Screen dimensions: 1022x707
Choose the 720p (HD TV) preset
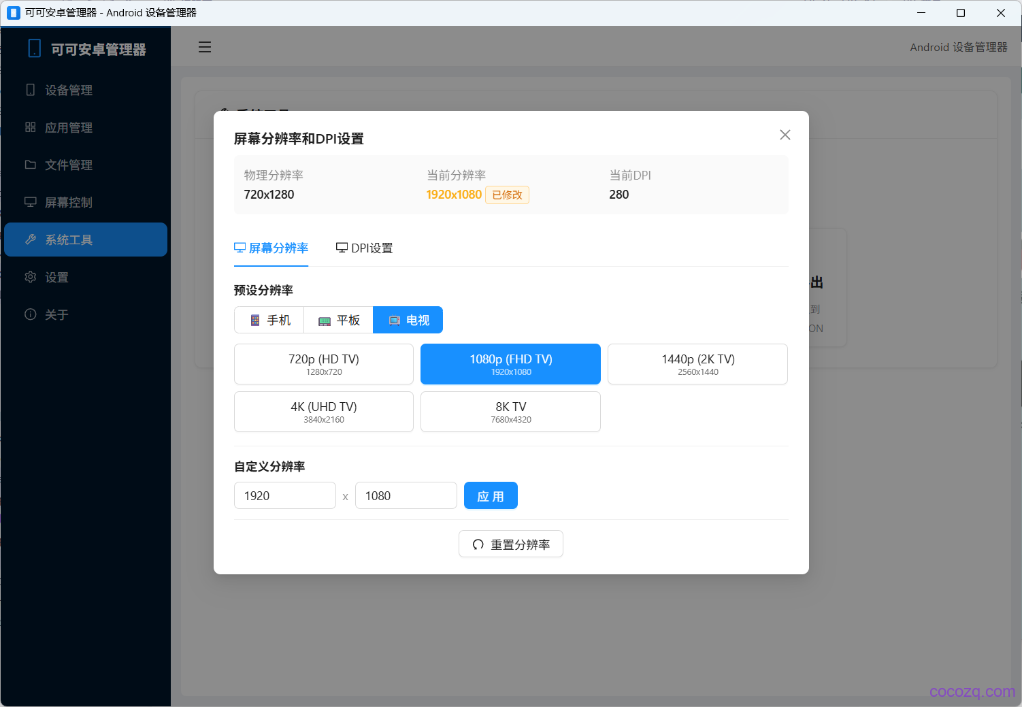(324, 364)
